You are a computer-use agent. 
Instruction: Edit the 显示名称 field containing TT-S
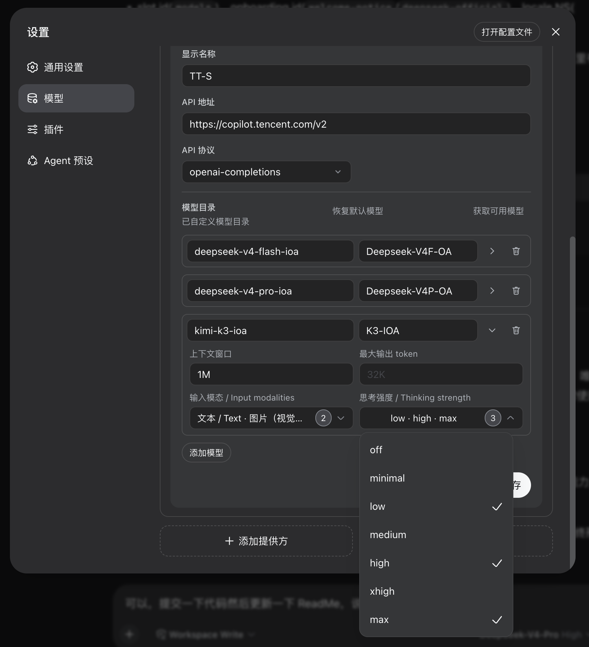[356, 76]
